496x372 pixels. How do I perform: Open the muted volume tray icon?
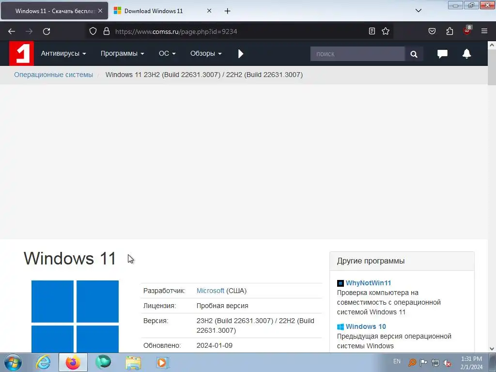tap(447, 363)
